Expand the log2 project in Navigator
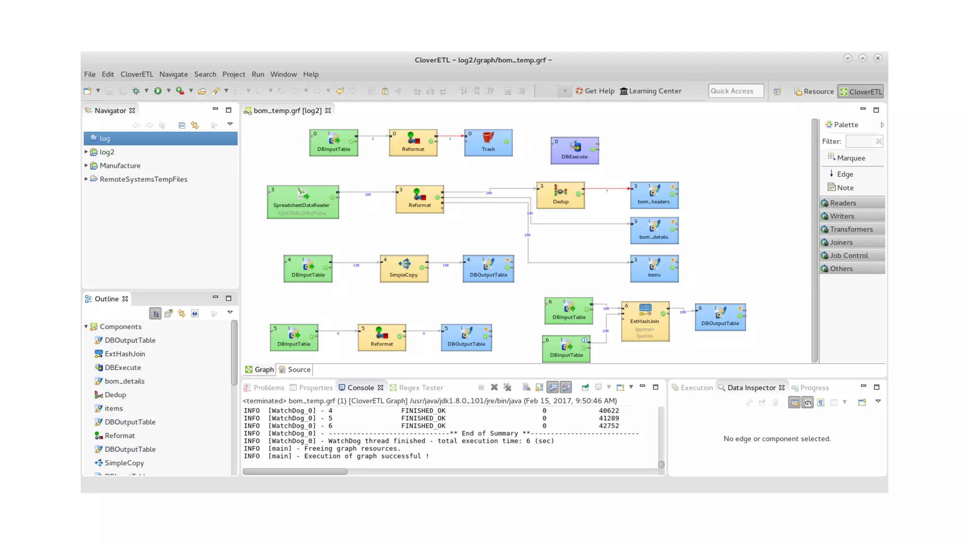The width and height of the screenshot is (969, 545). point(86,152)
